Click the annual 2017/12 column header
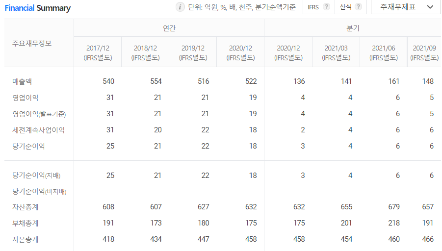The image size is (442, 251). [x=98, y=52]
